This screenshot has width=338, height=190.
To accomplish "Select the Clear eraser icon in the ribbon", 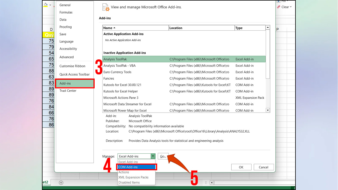I will tap(278, 7).
